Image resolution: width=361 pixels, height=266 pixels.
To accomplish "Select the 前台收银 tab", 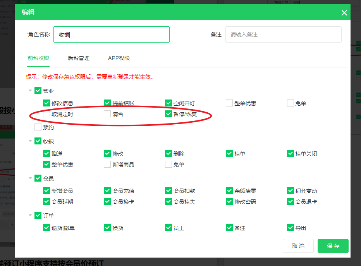I will pos(38,58).
